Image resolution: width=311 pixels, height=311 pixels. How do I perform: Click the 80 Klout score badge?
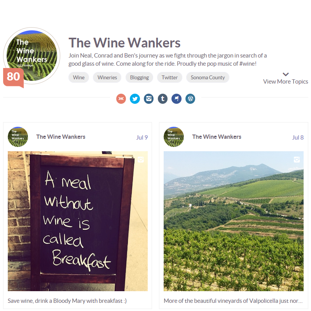point(13,77)
